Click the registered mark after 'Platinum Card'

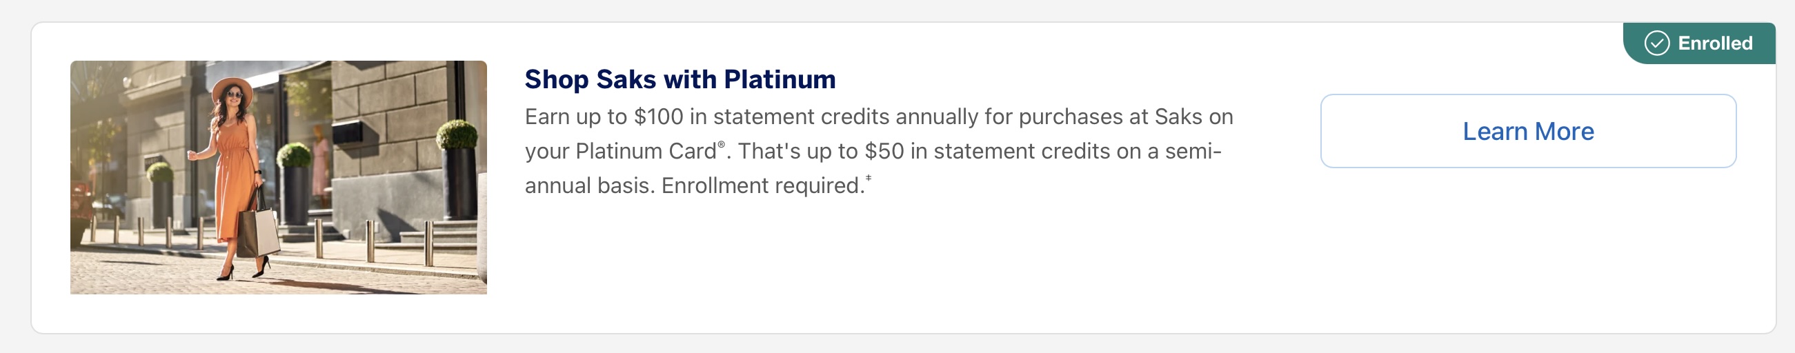(x=721, y=144)
